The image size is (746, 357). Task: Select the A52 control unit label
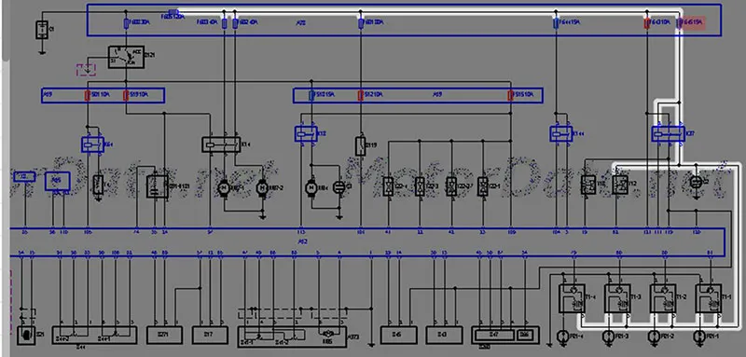pos(302,241)
